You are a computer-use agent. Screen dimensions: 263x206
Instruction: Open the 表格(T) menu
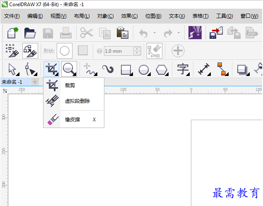(x=200, y=16)
